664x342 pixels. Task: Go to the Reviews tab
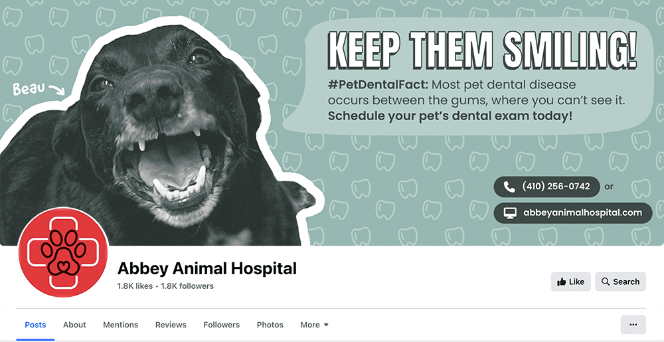(x=171, y=325)
